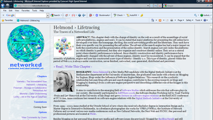The width and height of the screenshot is (213, 120).
Task: Click the networked globe logo image
Action: [26, 43]
